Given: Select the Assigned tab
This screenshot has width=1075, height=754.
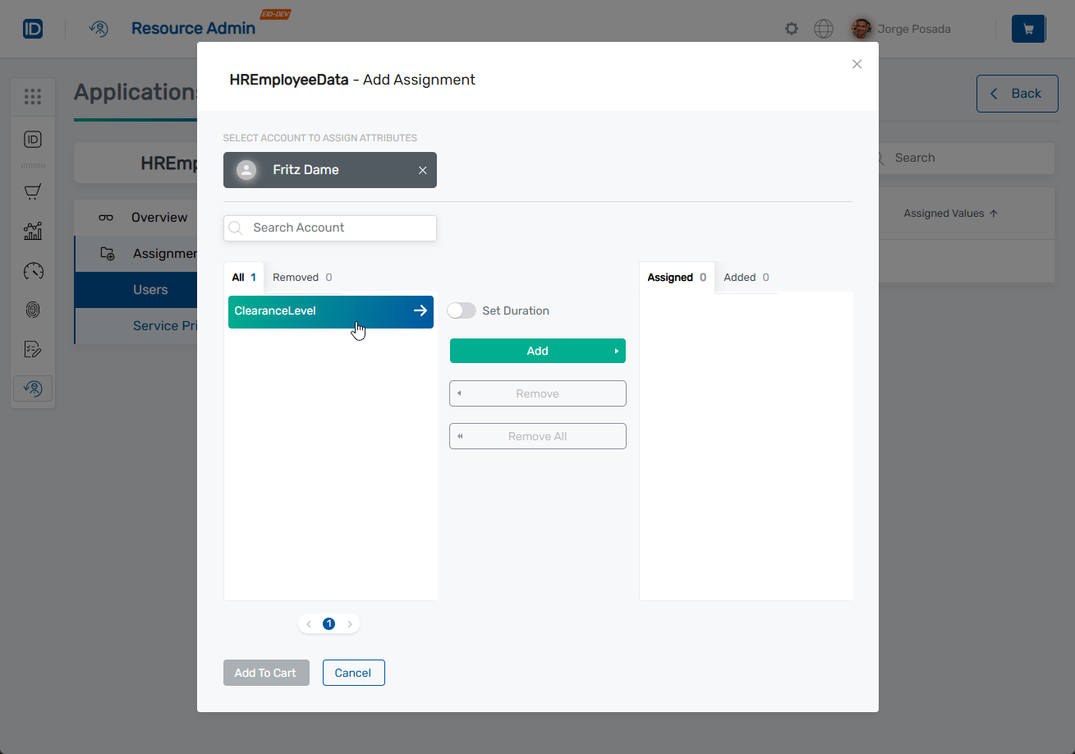Looking at the screenshot, I should tap(676, 278).
